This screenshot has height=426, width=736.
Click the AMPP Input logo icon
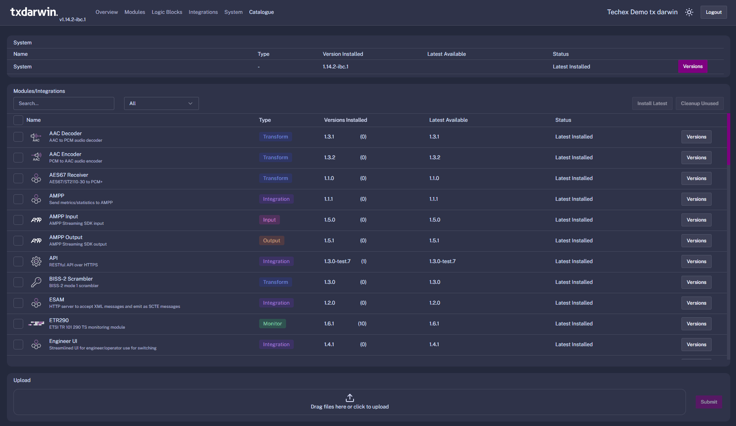[36, 220]
